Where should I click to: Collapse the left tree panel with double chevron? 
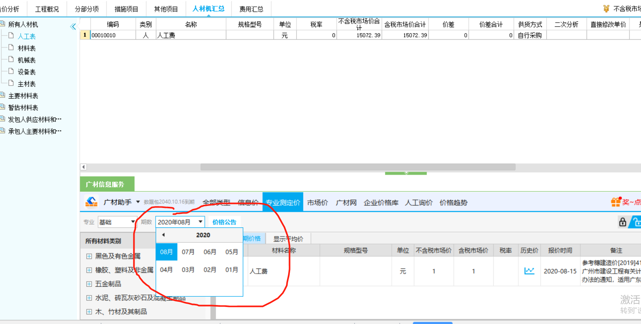coord(73,27)
